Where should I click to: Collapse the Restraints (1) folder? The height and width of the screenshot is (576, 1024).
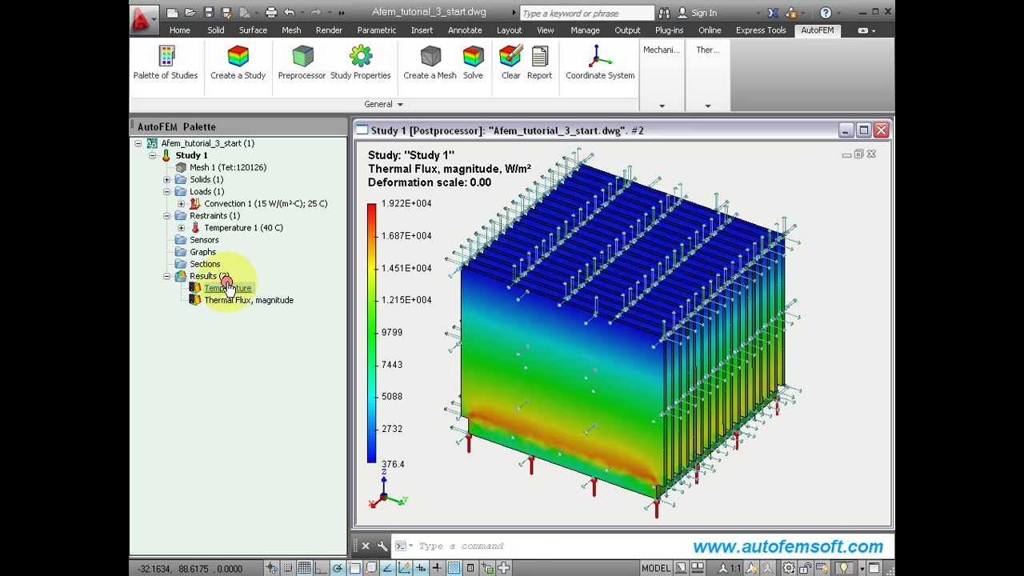point(166,215)
